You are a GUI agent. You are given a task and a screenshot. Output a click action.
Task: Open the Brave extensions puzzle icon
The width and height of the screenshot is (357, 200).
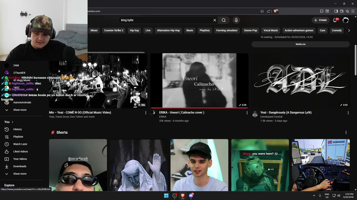(x=322, y=11)
